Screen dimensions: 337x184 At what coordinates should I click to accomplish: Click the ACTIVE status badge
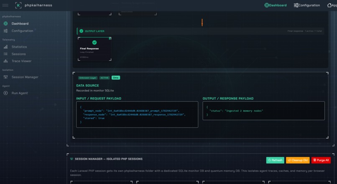point(105,78)
